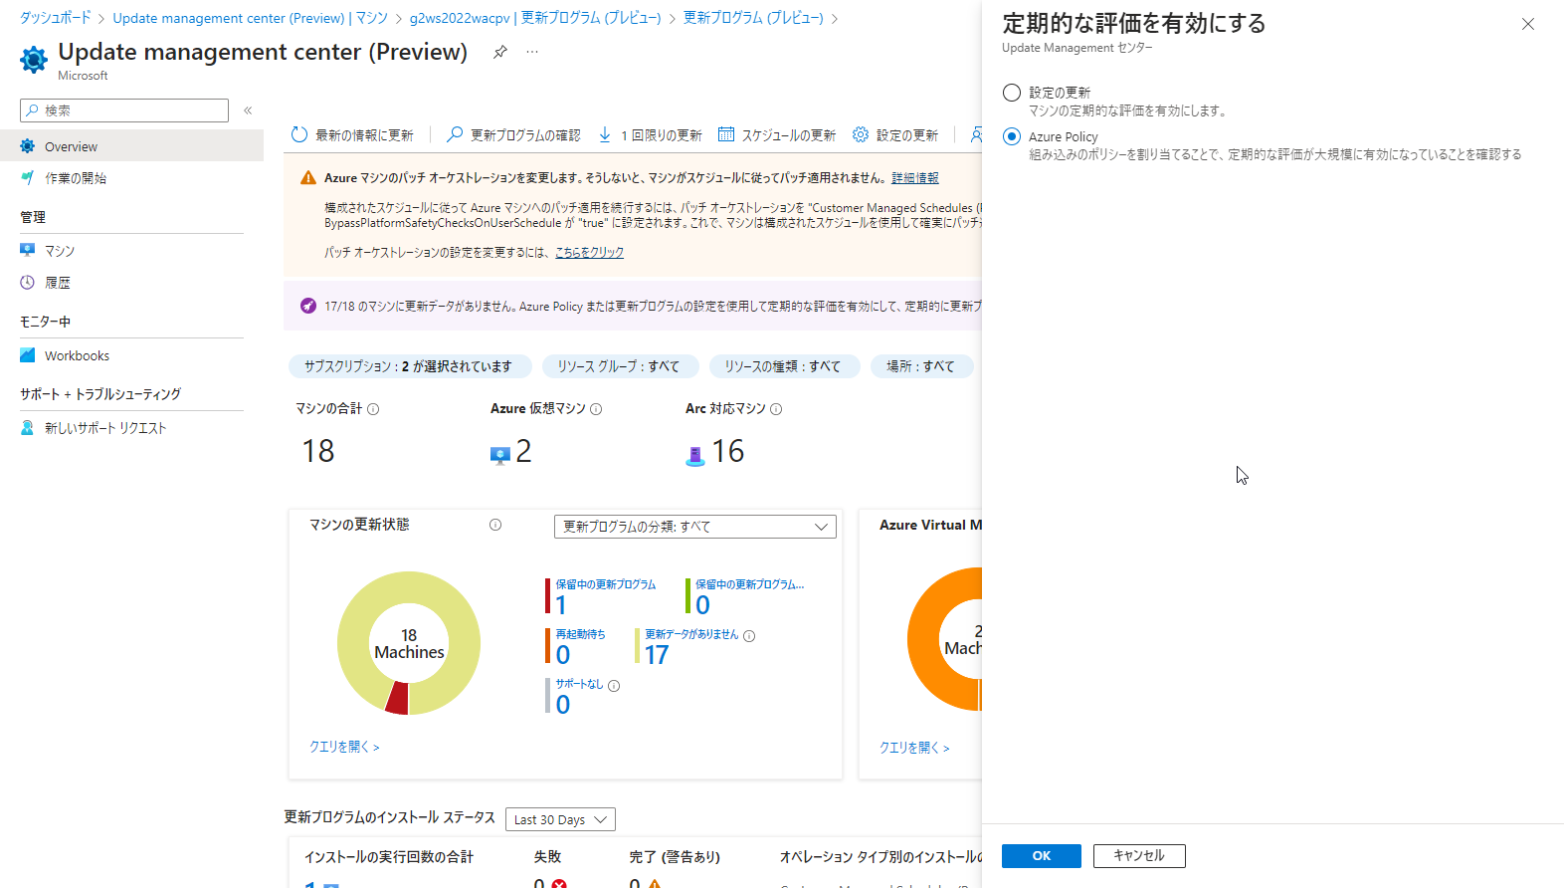Click the Arc-enabled machine server icon
This screenshot has width=1564, height=888.
pos(695,456)
